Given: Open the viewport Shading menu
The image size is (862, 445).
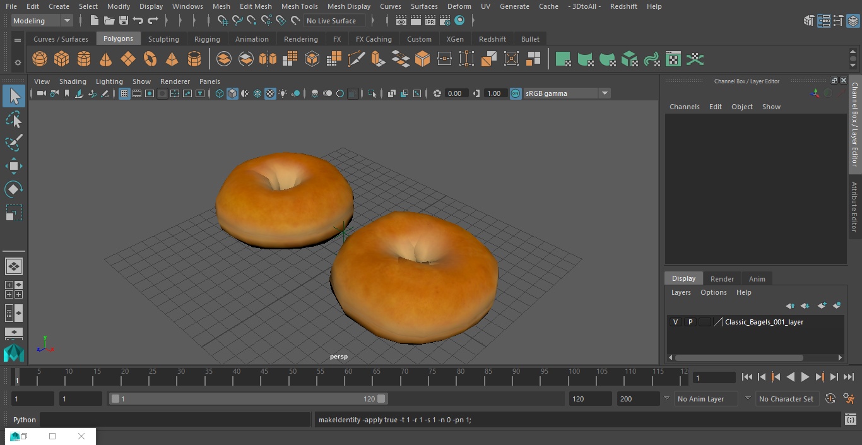Looking at the screenshot, I should tap(73, 81).
